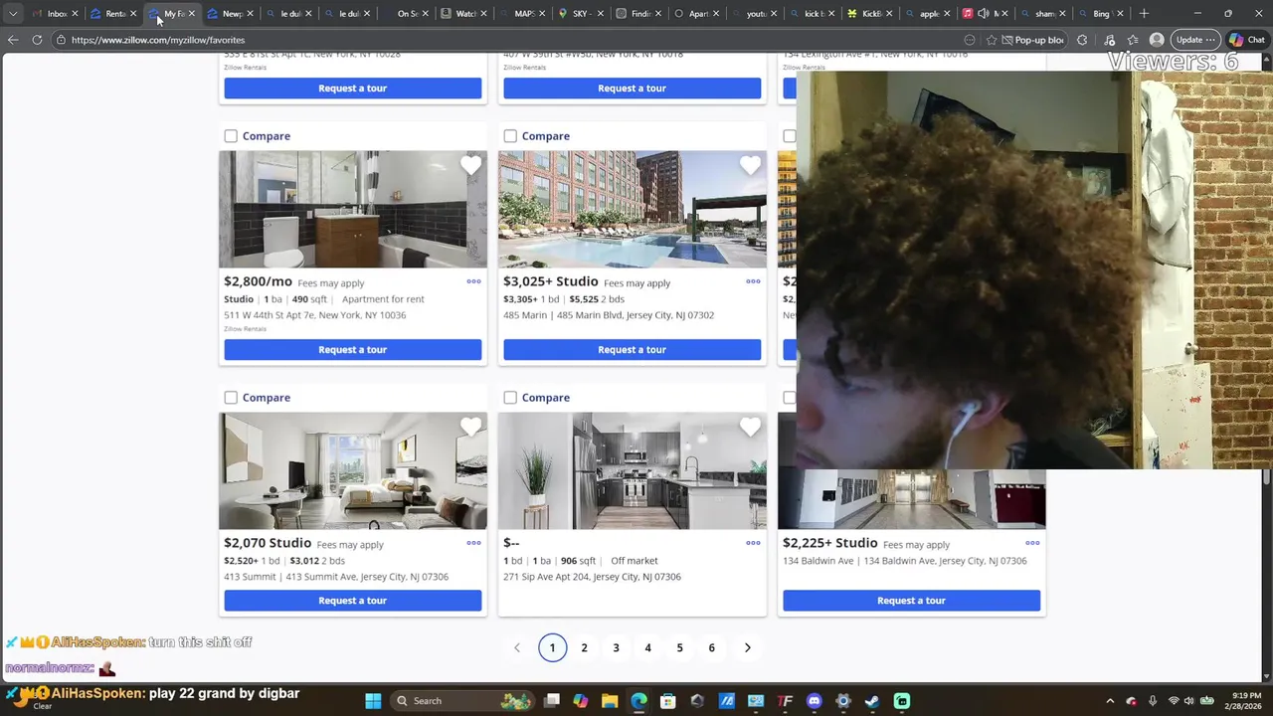Open 511 W 44th St bathroom photo

(353, 209)
